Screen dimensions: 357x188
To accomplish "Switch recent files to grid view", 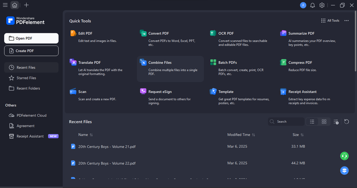I will 324,122.
